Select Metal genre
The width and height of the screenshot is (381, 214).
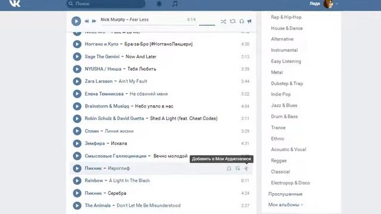pyautogui.click(x=277, y=73)
